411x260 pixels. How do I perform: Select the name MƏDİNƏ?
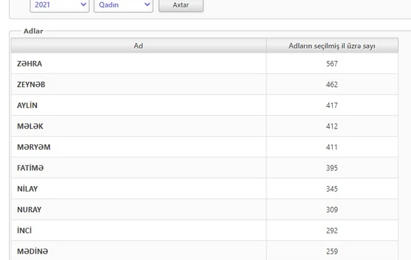[x=32, y=251]
